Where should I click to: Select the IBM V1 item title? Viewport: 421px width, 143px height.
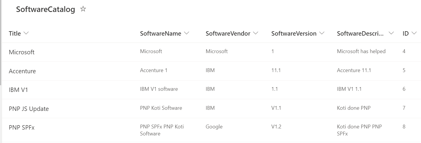tap(18, 90)
